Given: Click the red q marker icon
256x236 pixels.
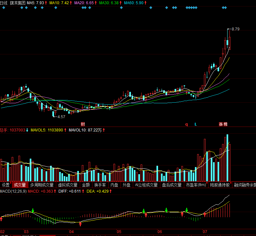Looking at the screenshot, I should tap(186, 124).
